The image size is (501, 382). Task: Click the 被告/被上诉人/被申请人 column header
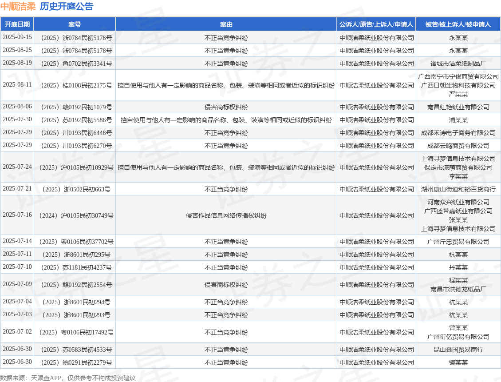point(458,24)
